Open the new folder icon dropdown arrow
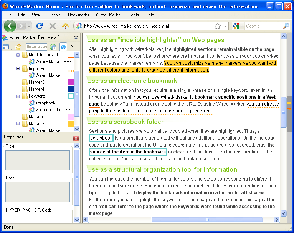The height and width of the screenshot is (233, 294). click(x=24, y=47)
